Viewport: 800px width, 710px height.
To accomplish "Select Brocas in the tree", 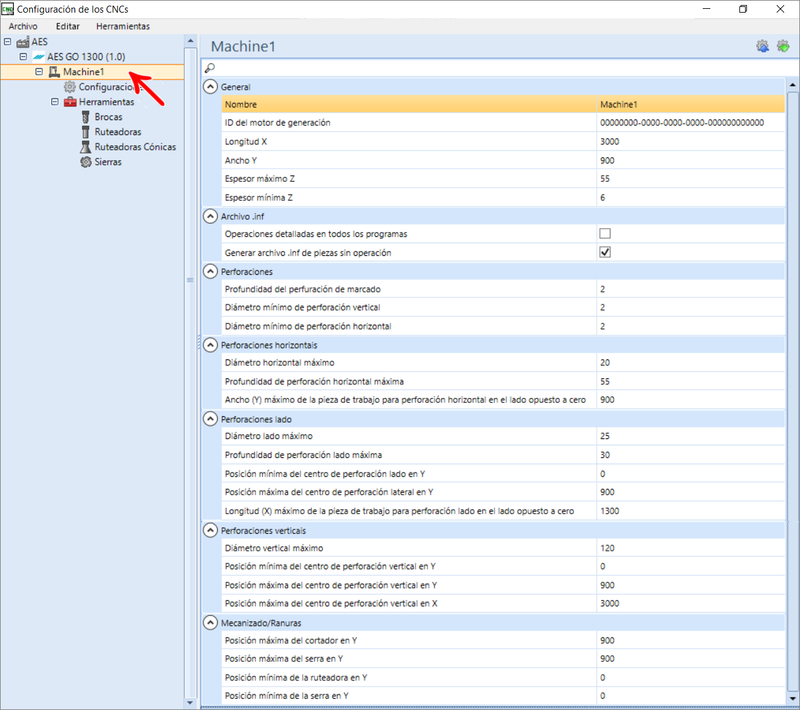I will click(x=109, y=117).
